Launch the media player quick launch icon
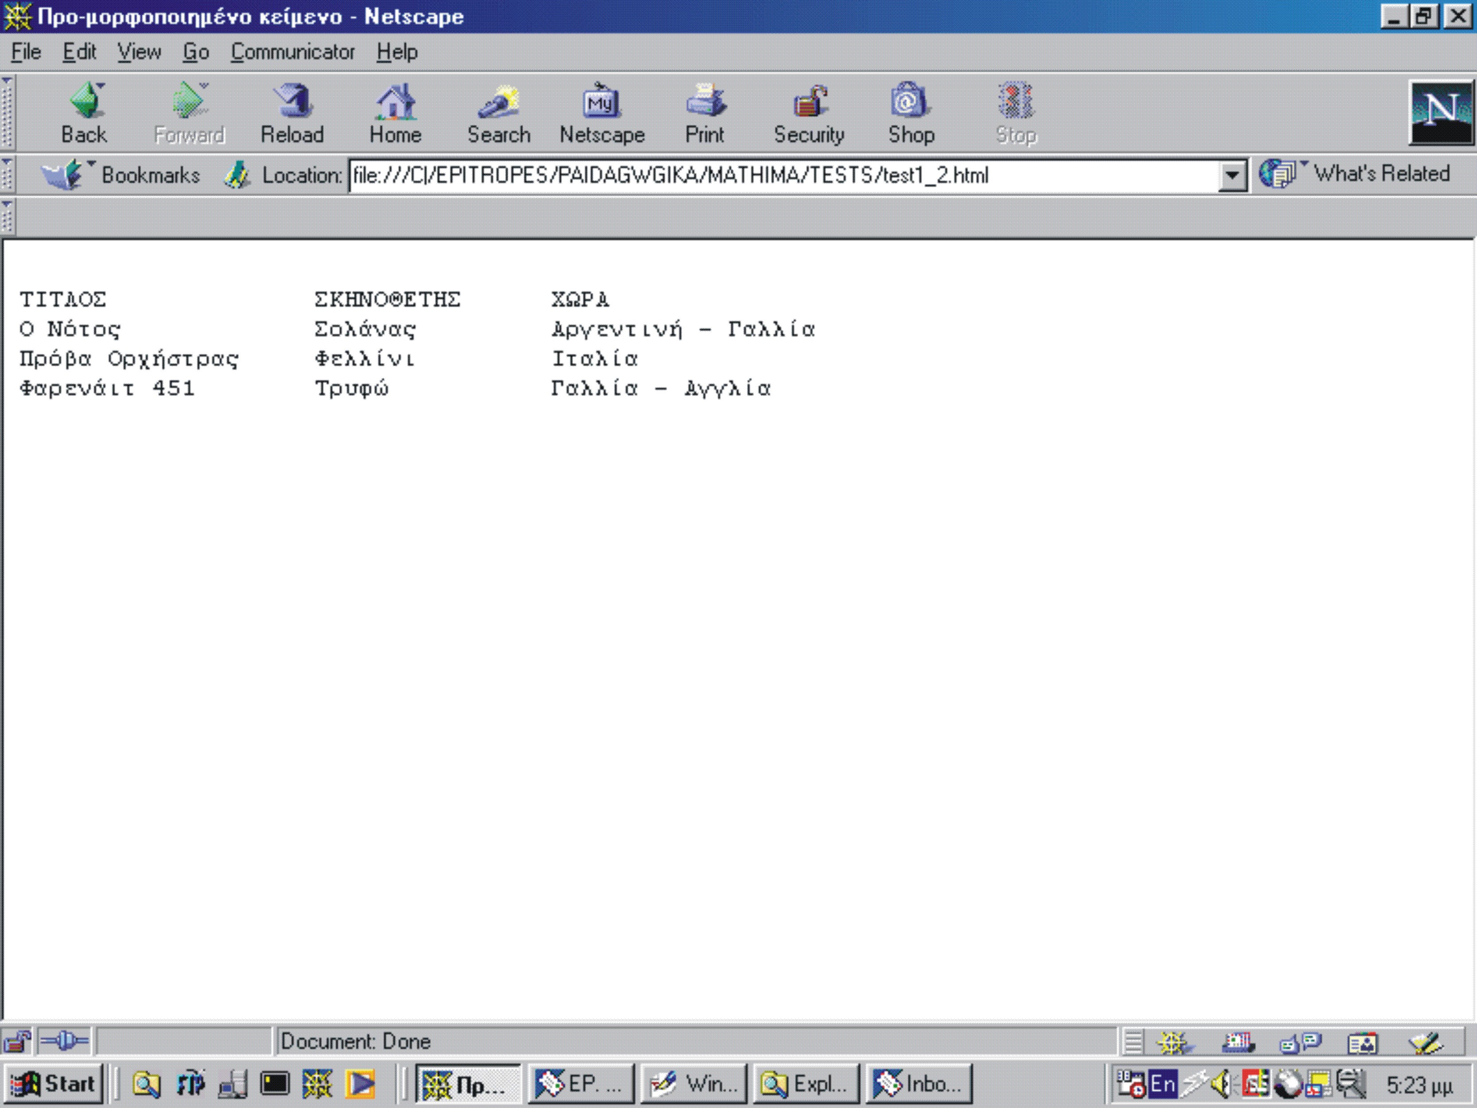1477x1108 pixels. coord(360,1084)
